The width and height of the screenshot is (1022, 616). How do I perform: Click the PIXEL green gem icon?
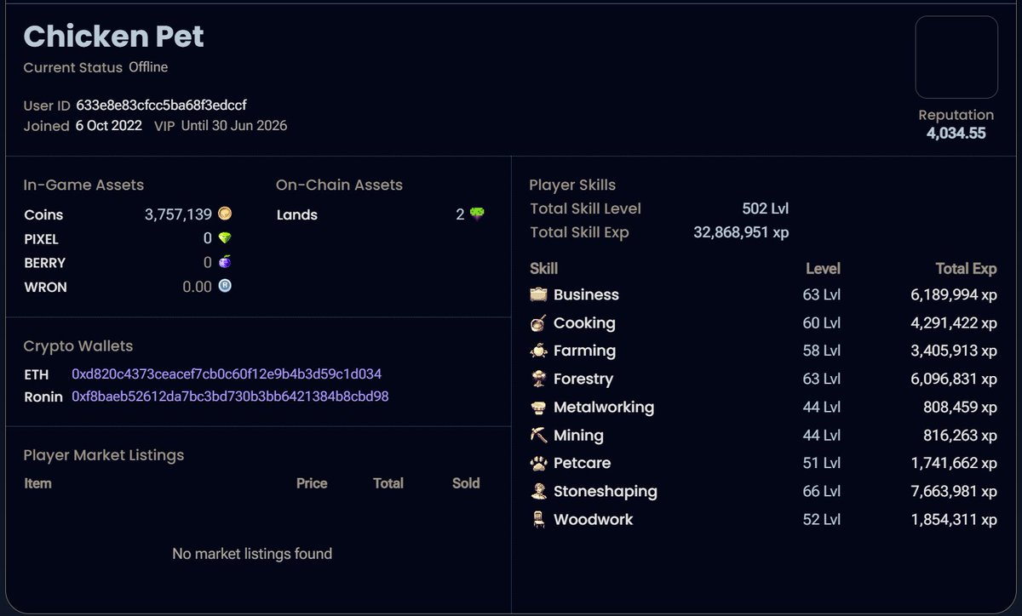click(225, 238)
